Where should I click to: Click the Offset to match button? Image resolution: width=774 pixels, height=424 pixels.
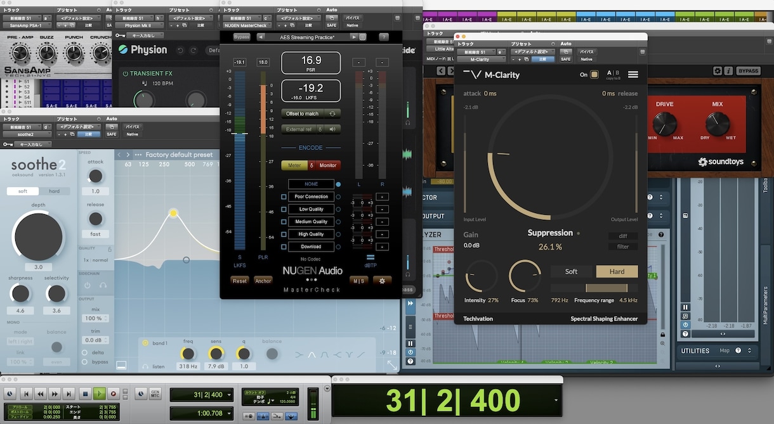tap(303, 113)
